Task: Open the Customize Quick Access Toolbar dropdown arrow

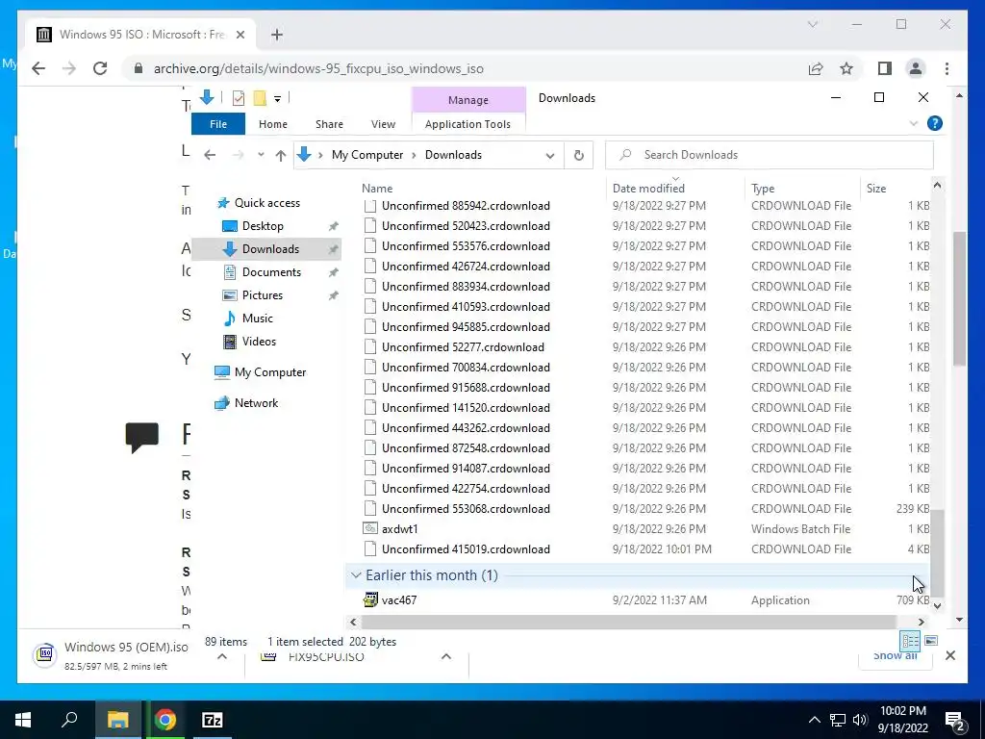Action: pos(277,99)
